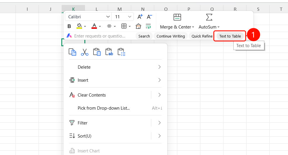Select Pick from Drop-down List
The height and width of the screenshot is (155, 288).
pos(115,108)
